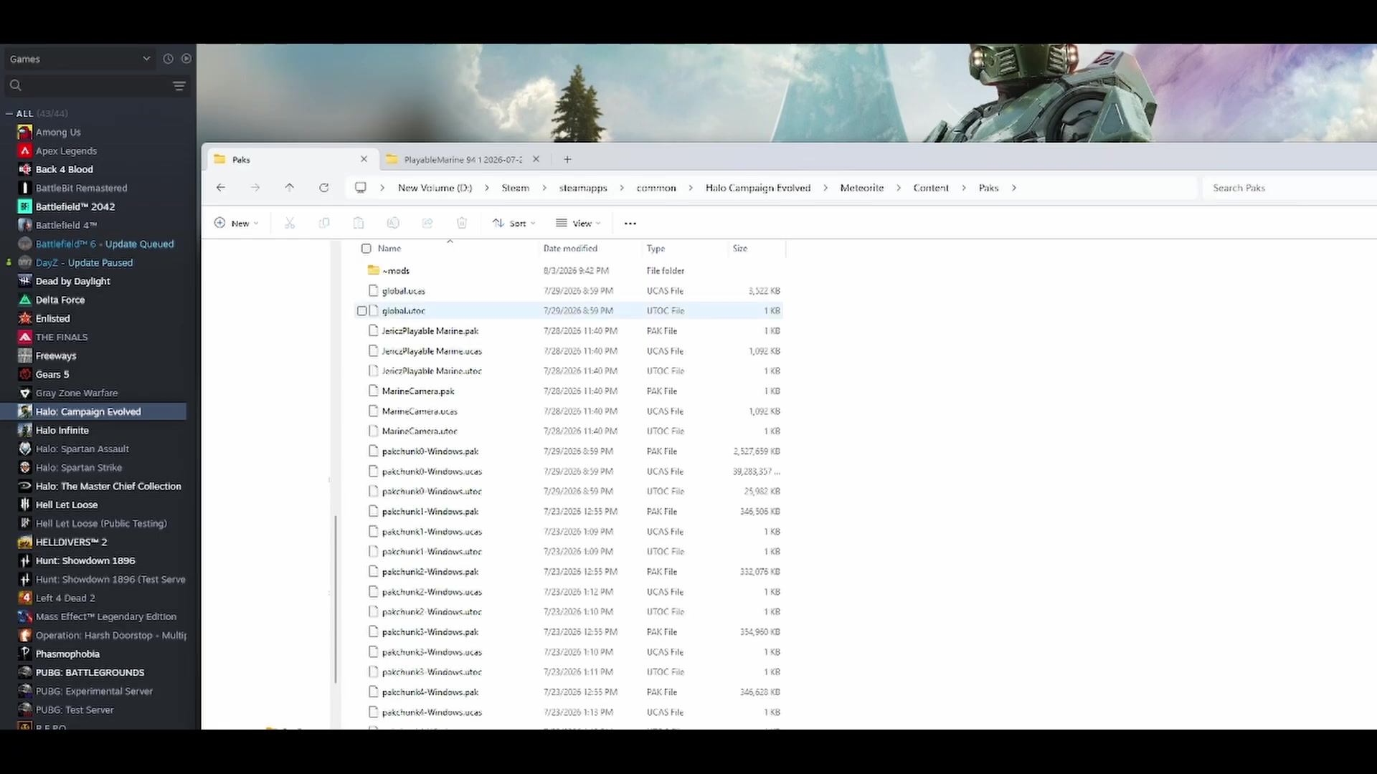
Task: Collapse the ALL games group
Action: (9, 113)
